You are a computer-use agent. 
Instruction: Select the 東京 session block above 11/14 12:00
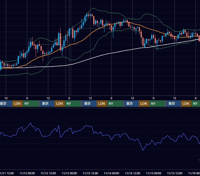(x=131, y=104)
